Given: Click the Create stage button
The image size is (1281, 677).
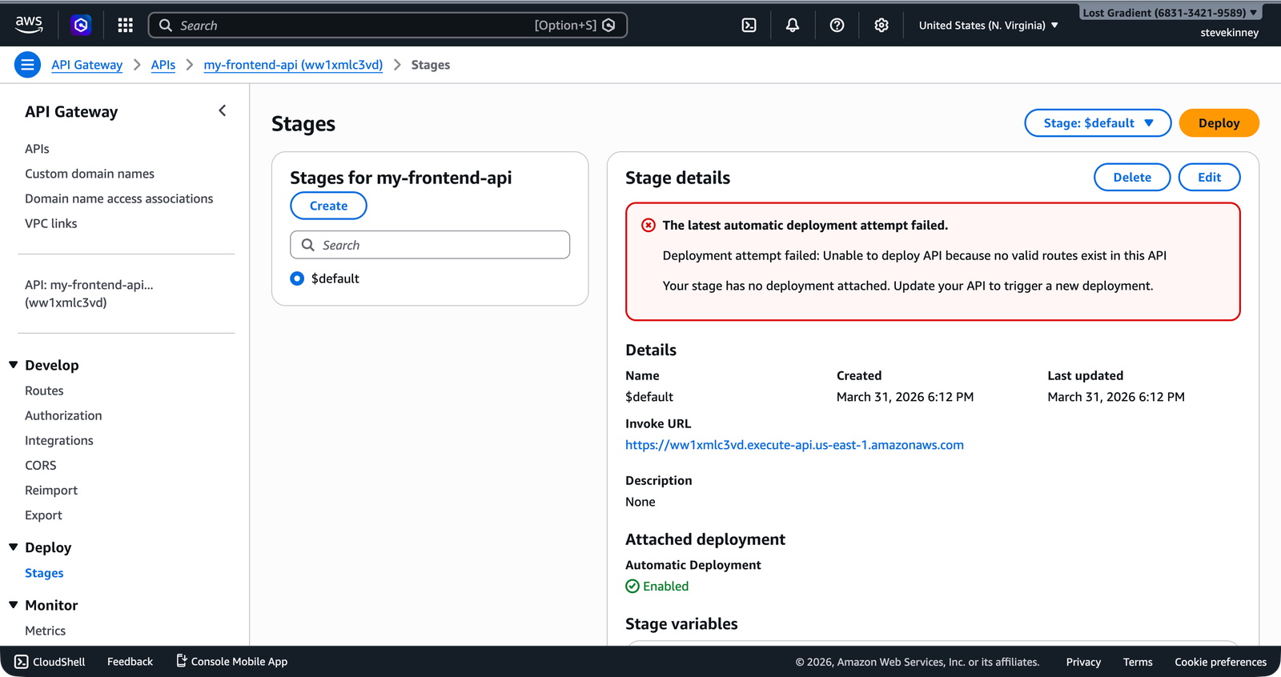Looking at the screenshot, I should pos(328,206).
